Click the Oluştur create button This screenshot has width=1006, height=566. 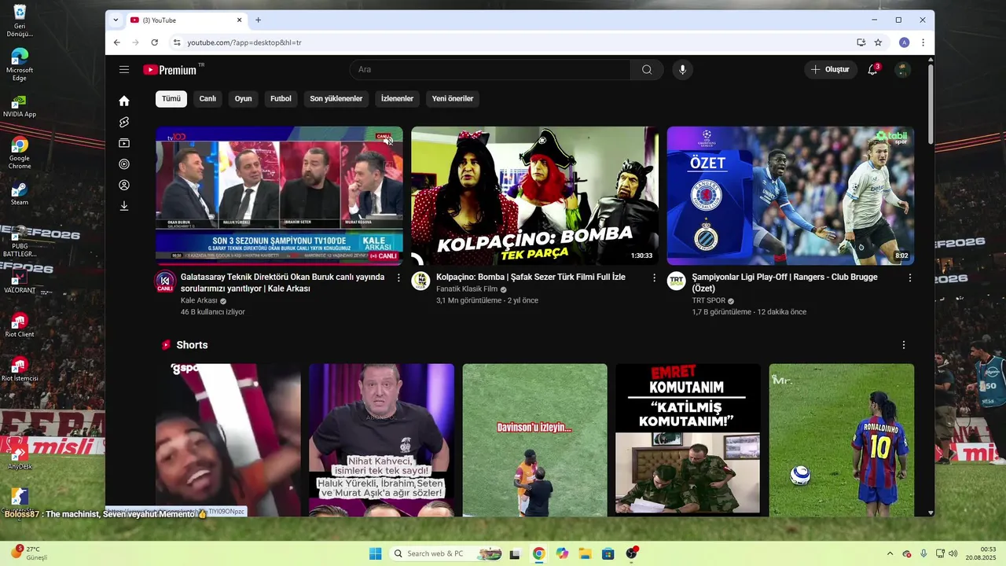[x=831, y=70]
